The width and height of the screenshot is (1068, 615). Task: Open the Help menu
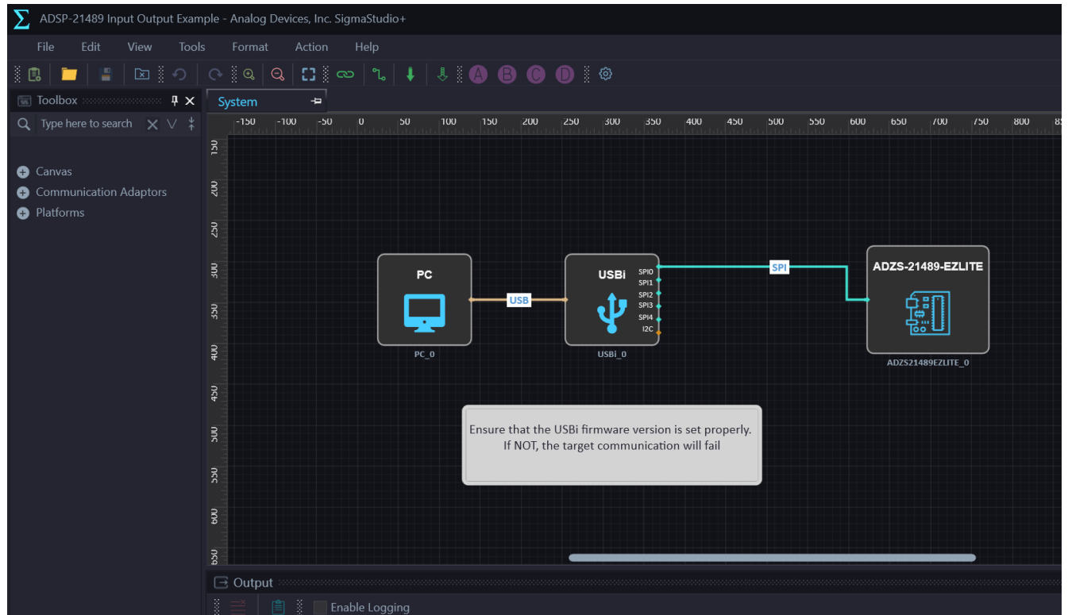[x=367, y=47]
